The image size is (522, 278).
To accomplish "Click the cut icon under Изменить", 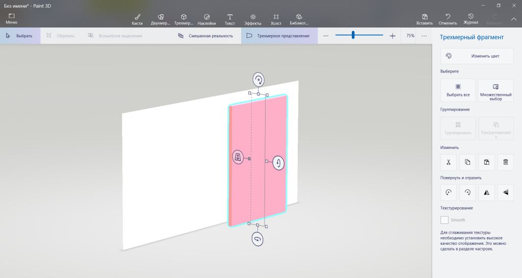I will point(448,162).
